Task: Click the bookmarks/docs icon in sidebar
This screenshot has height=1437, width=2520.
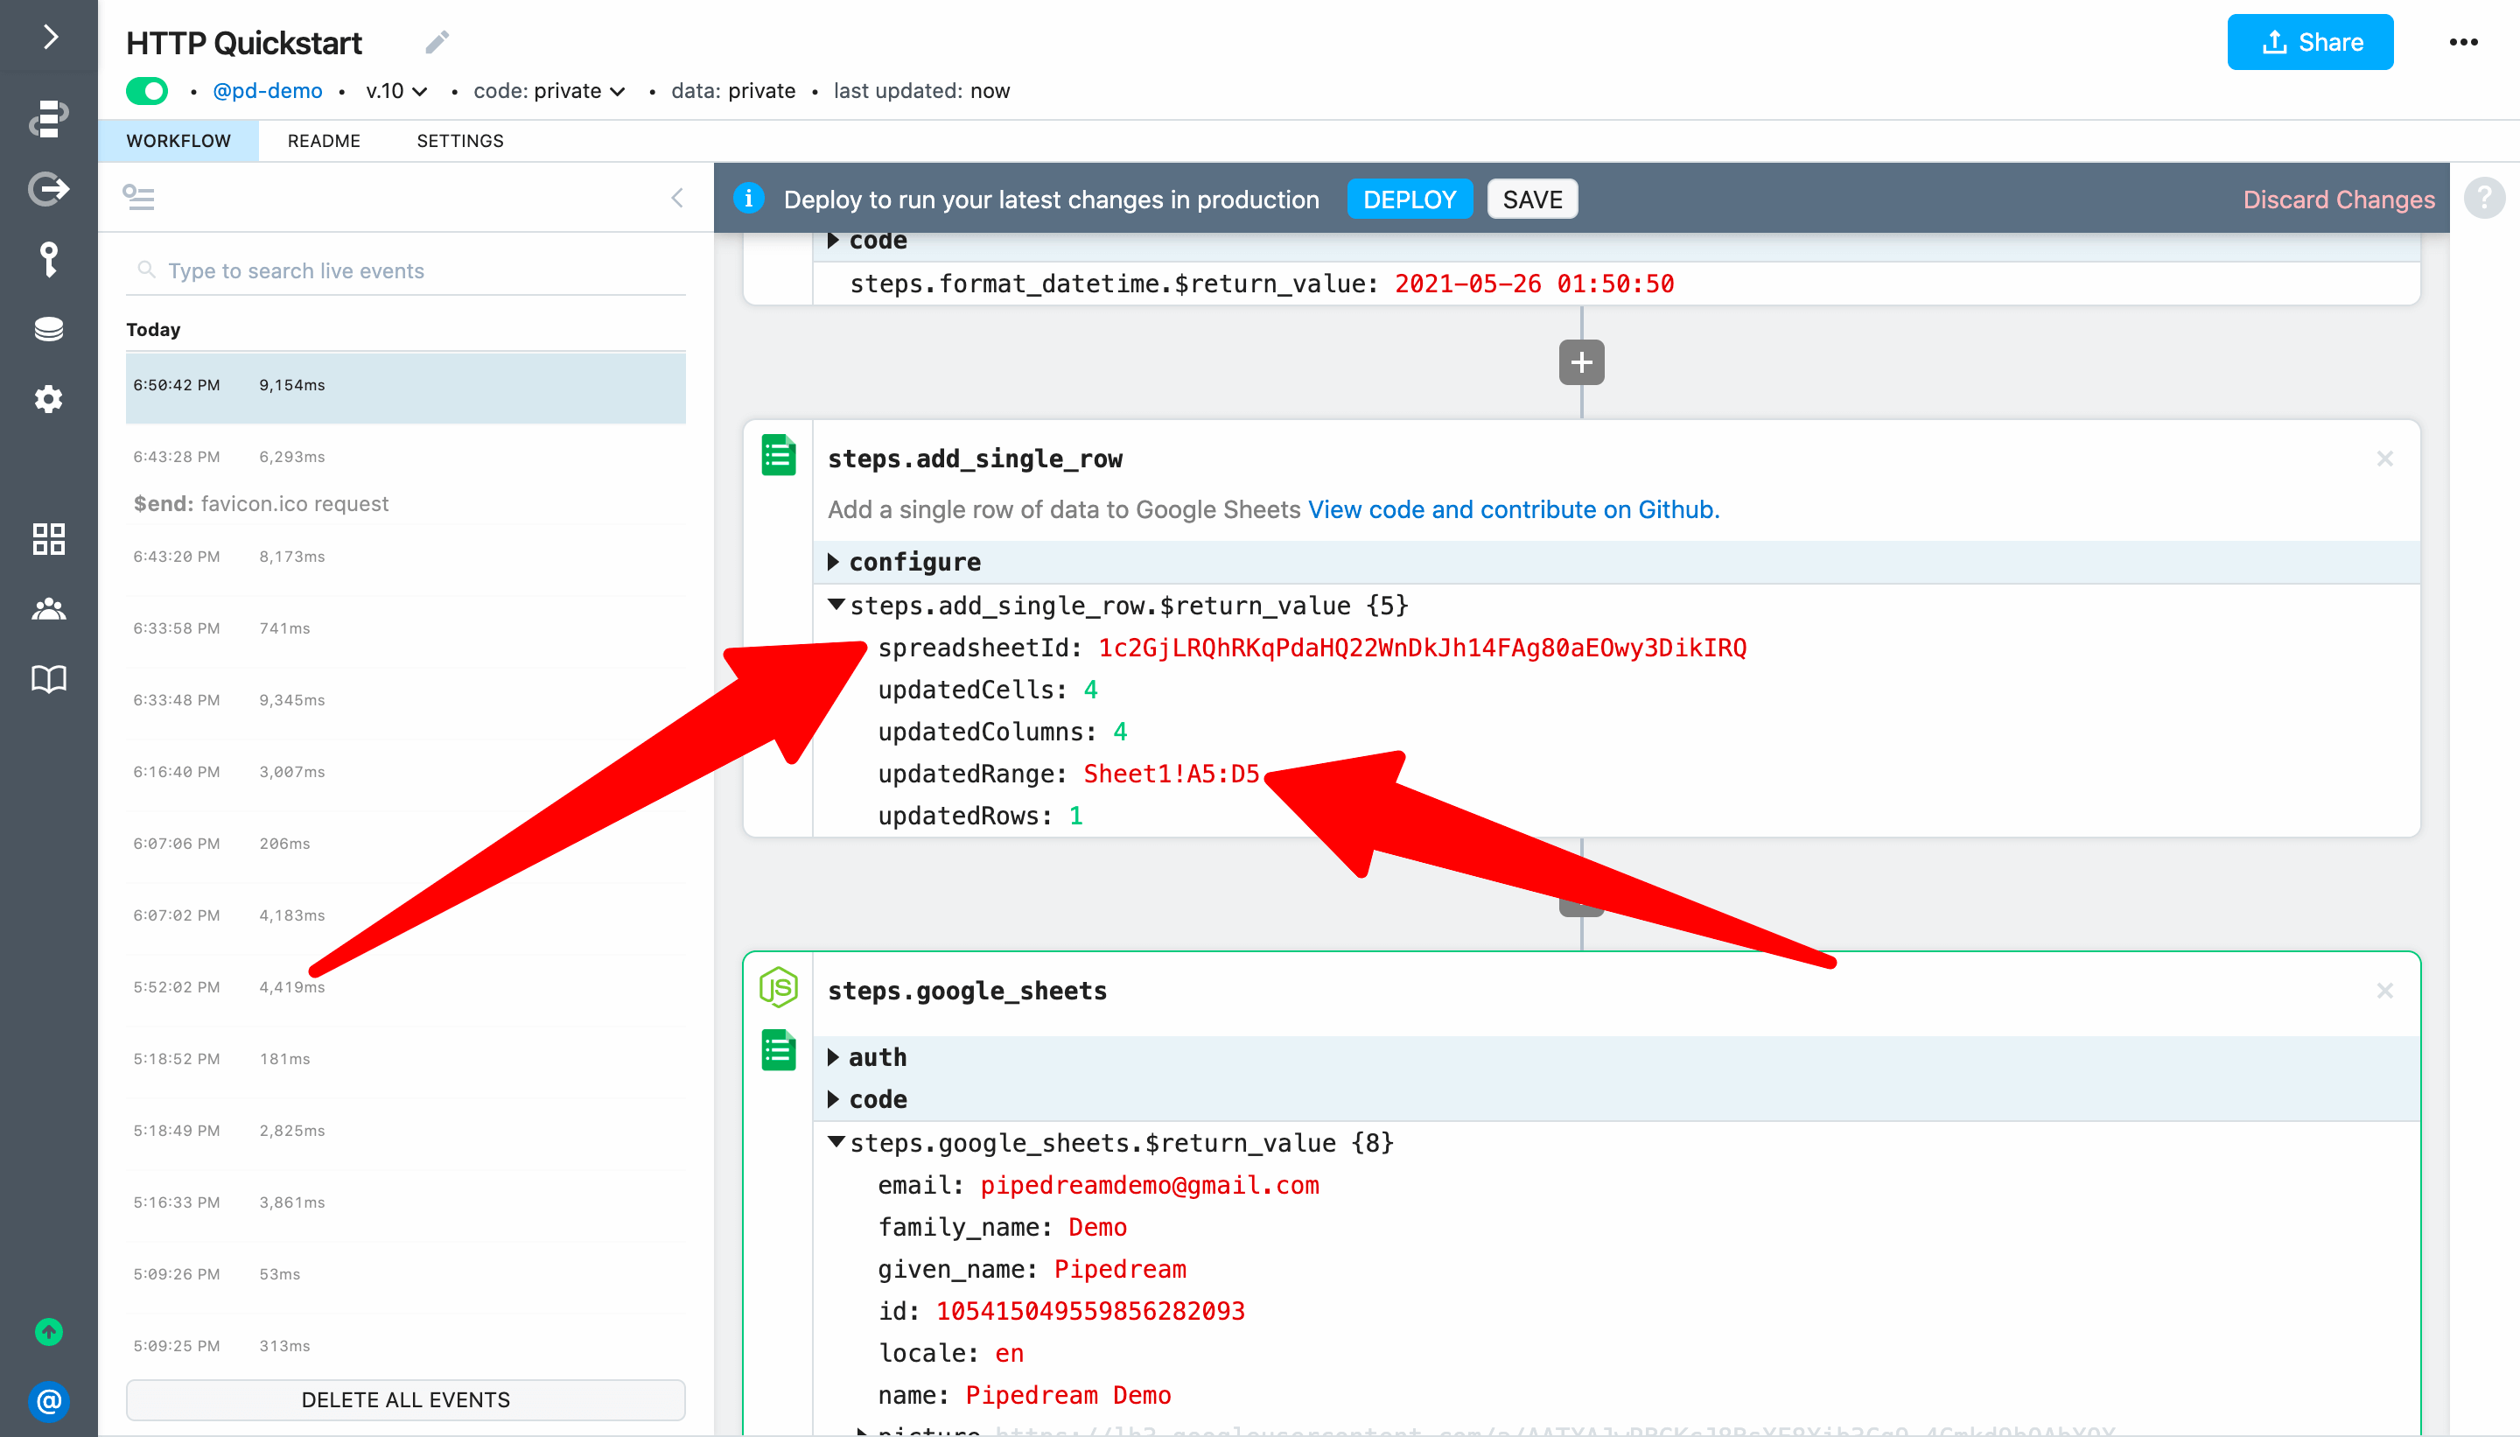Action: 46,677
